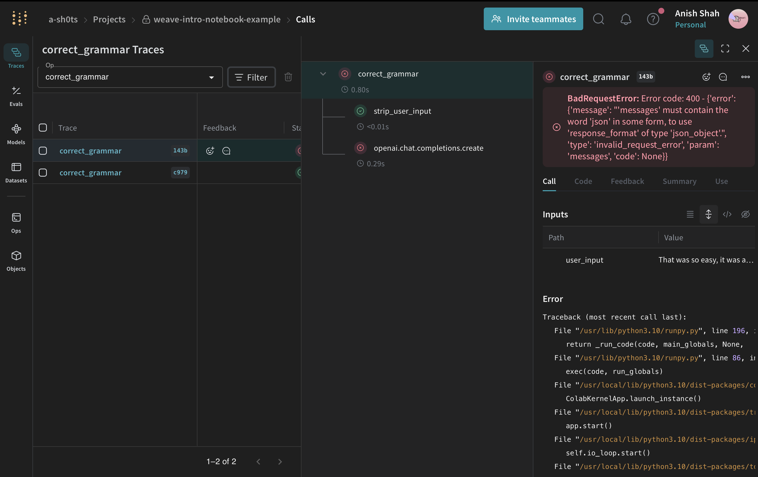Expand all Inputs rows icon
758x477 pixels.
pos(708,214)
